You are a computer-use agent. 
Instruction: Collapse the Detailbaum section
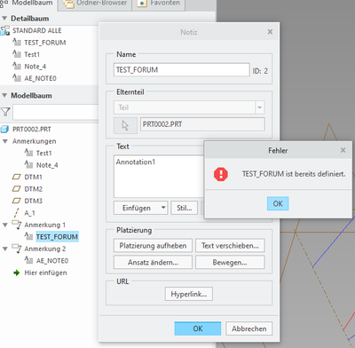tap(4, 19)
